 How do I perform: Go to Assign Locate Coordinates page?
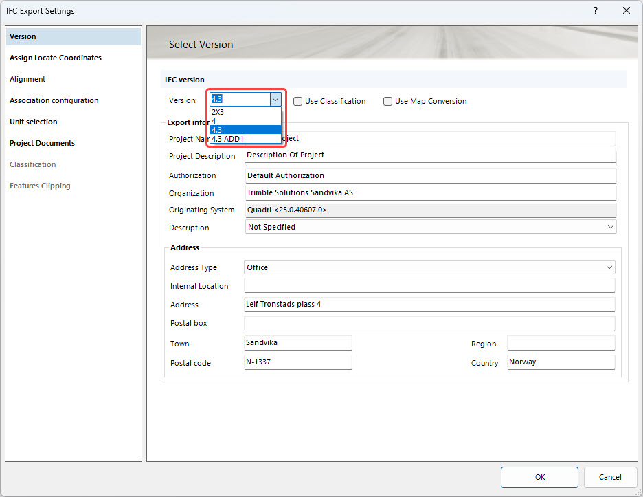tap(74, 58)
